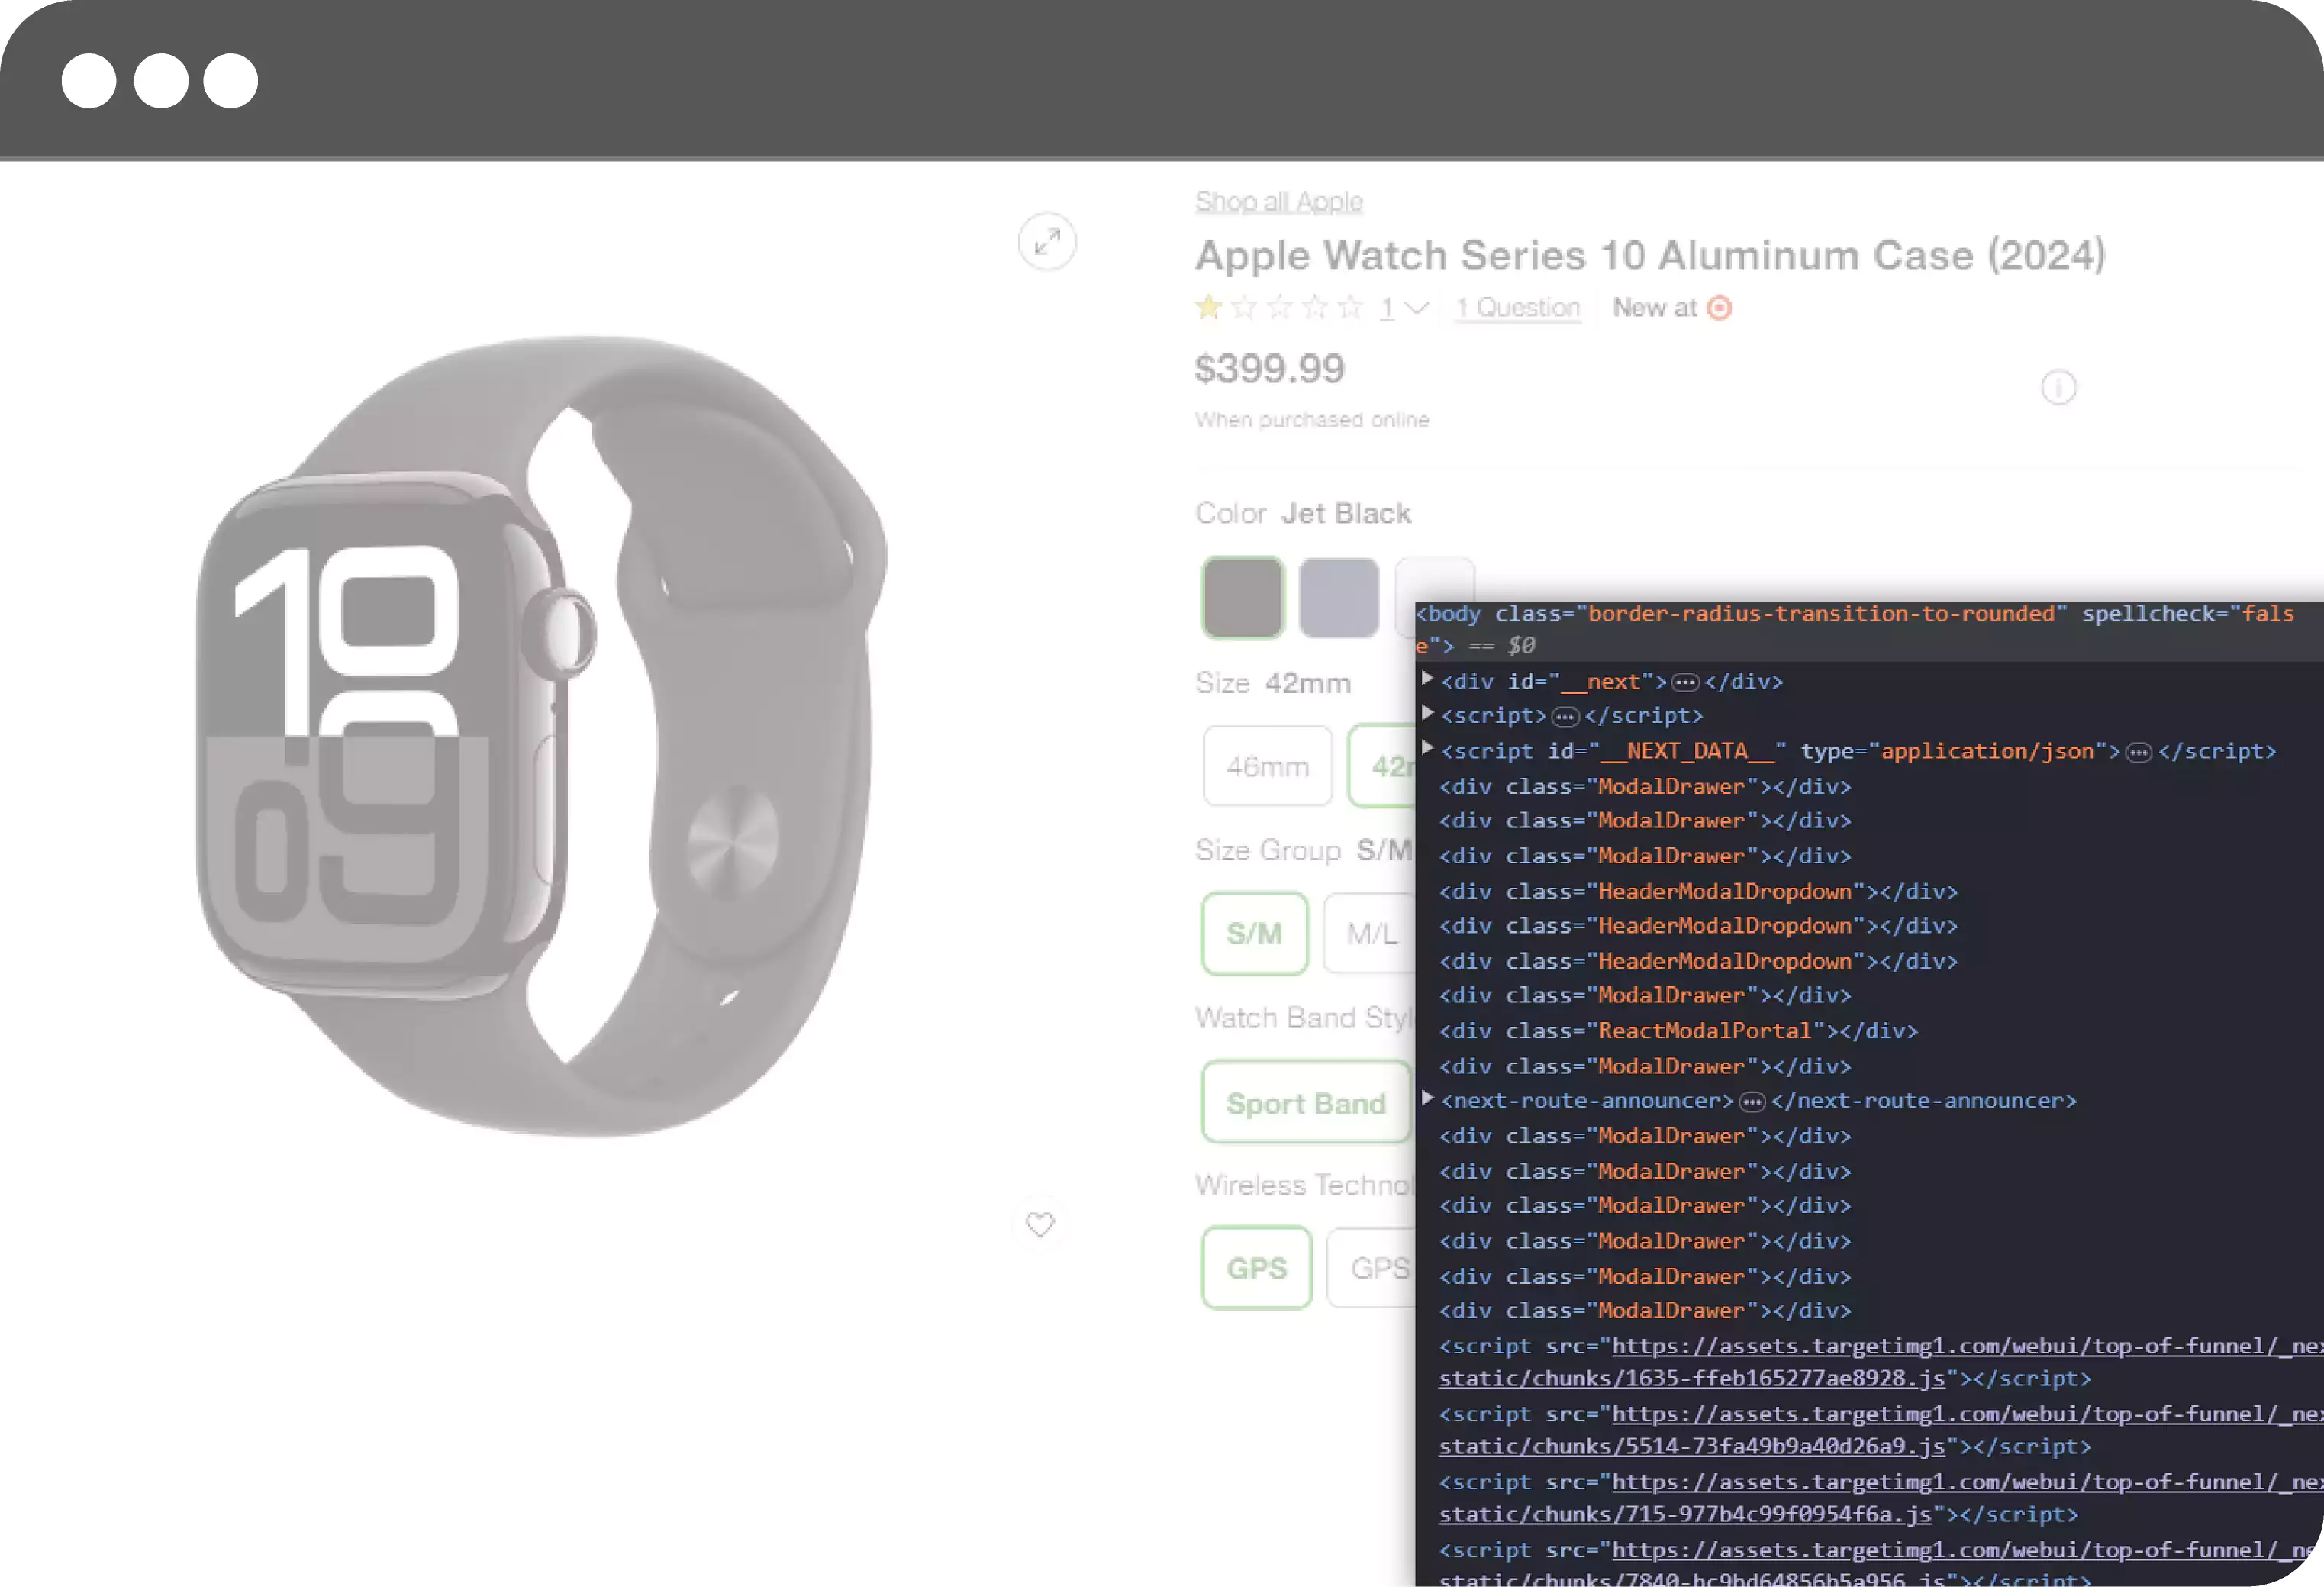This screenshot has width=2324, height=1587.
Task: Click the ellipsis in the first script row
Action: tap(1565, 717)
